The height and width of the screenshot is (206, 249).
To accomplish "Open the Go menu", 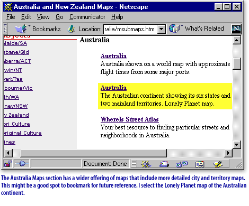I will click(59, 17).
